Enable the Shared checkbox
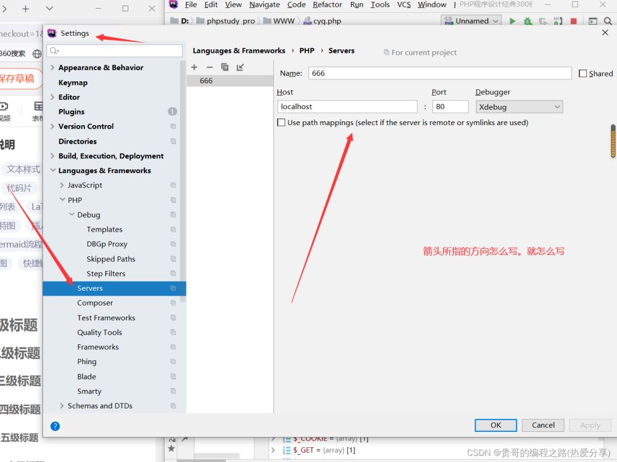The width and height of the screenshot is (617, 462). coord(583,73)
